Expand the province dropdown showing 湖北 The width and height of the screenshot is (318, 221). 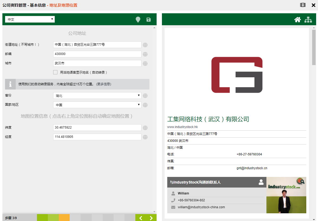click(97, 96)
